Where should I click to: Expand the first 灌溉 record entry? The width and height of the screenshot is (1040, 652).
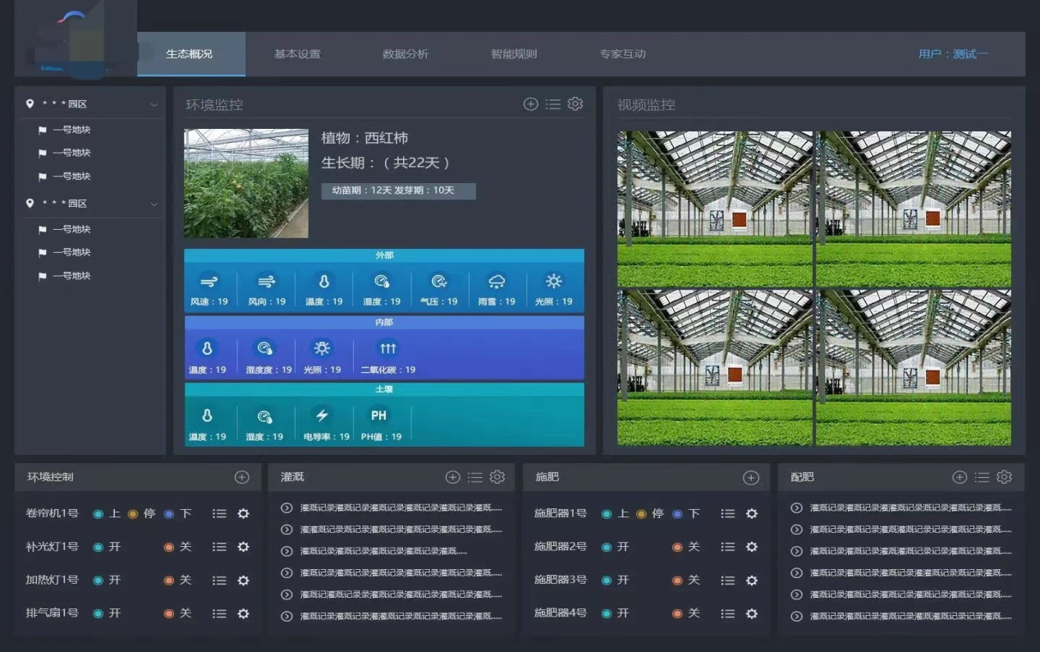pyautogui.click(x=286, y=507)
